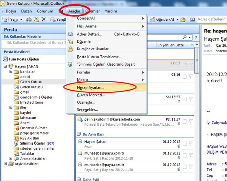Open the toolbar Gönder/Al dropdown arrow
The width and height of the screenshot is (227, 181).
tap(178, 20)
